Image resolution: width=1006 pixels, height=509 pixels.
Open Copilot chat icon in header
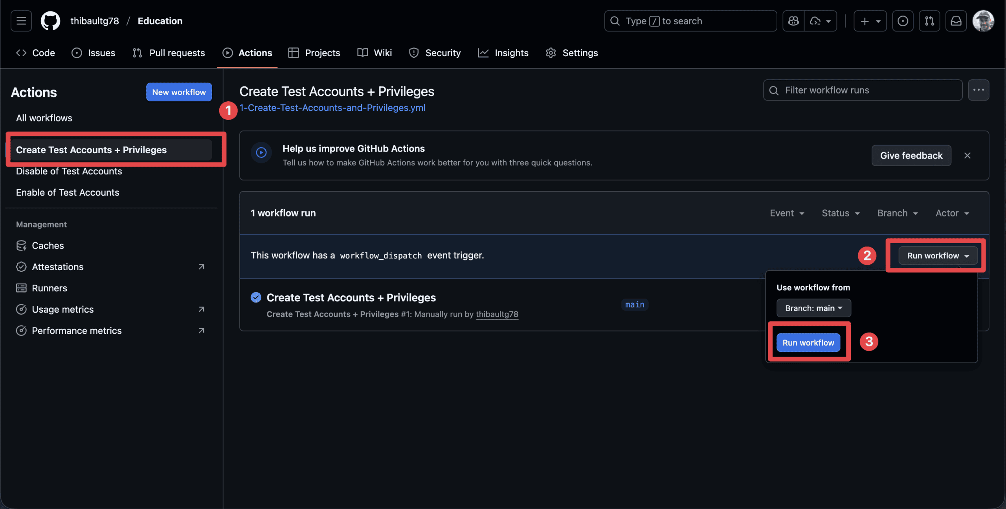point(793,21)
